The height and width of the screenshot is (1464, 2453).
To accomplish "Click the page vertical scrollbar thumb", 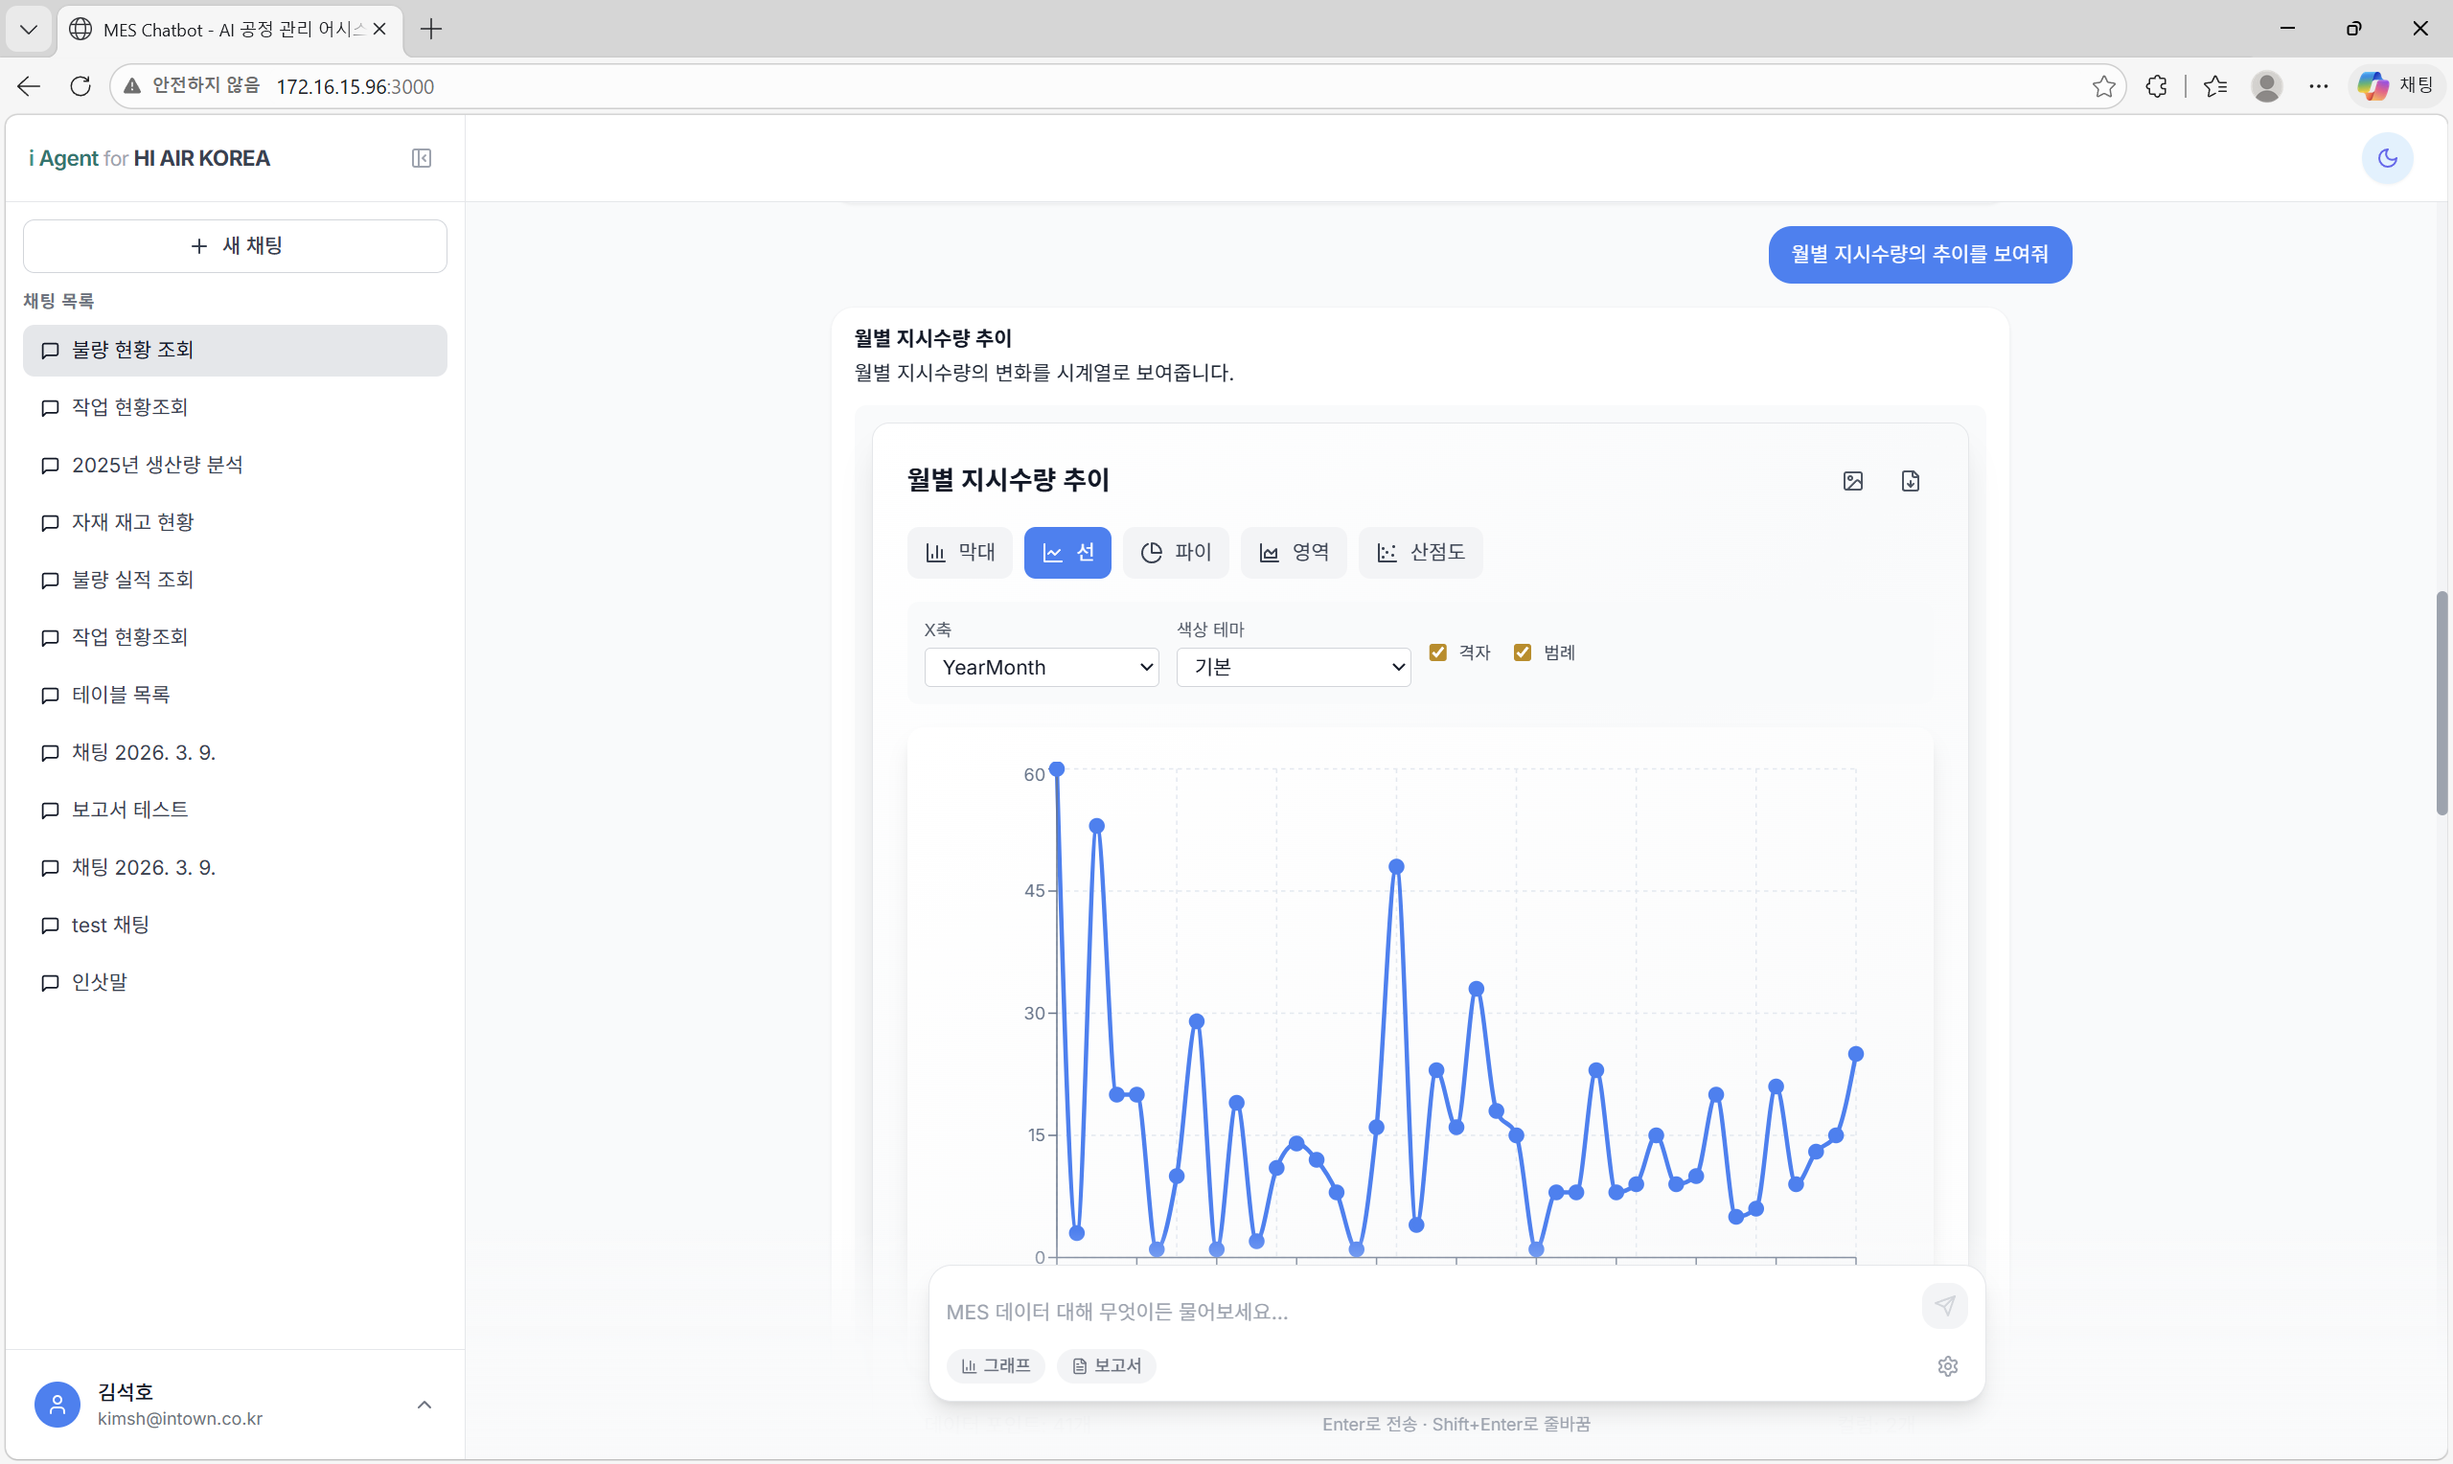I will 2442,702.
